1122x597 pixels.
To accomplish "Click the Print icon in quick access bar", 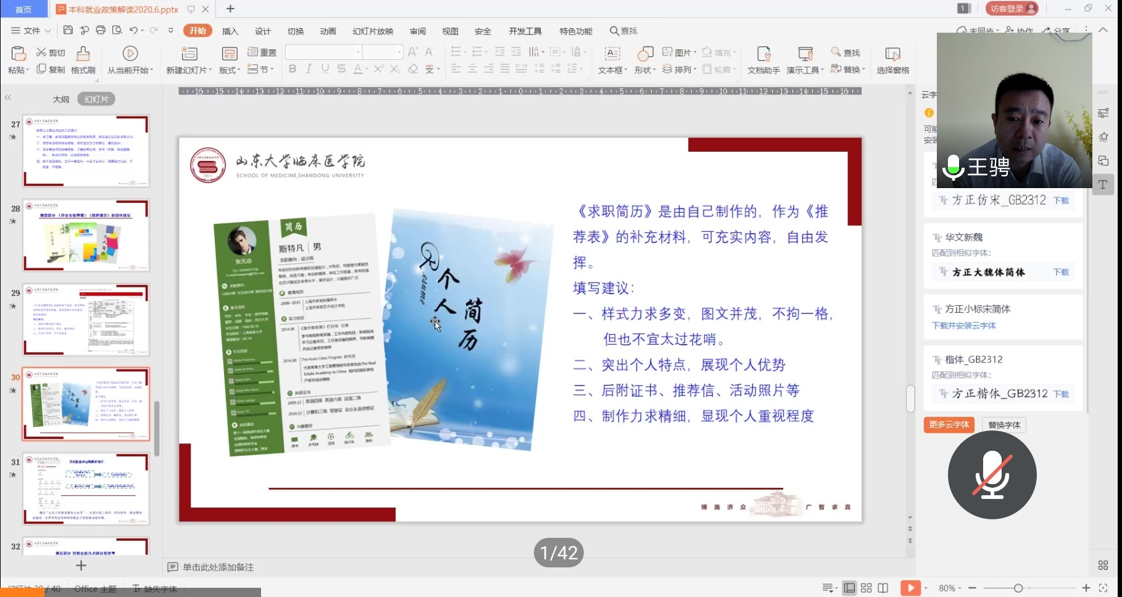I will [101, 30].
